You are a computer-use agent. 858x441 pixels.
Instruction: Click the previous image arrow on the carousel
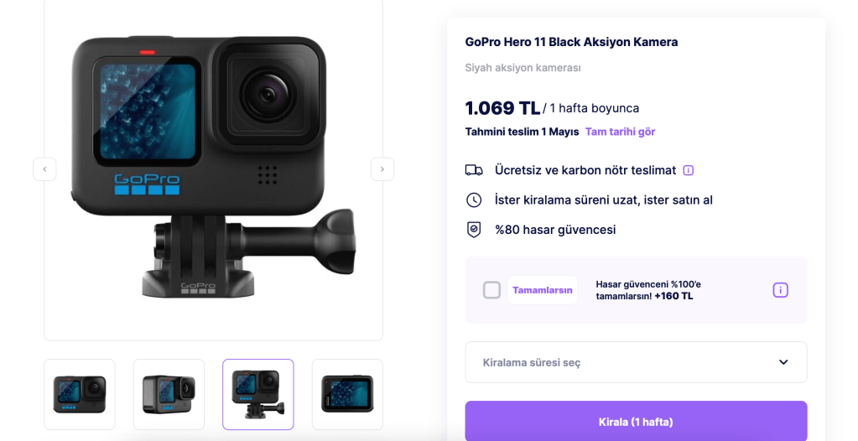coord(44,169)
